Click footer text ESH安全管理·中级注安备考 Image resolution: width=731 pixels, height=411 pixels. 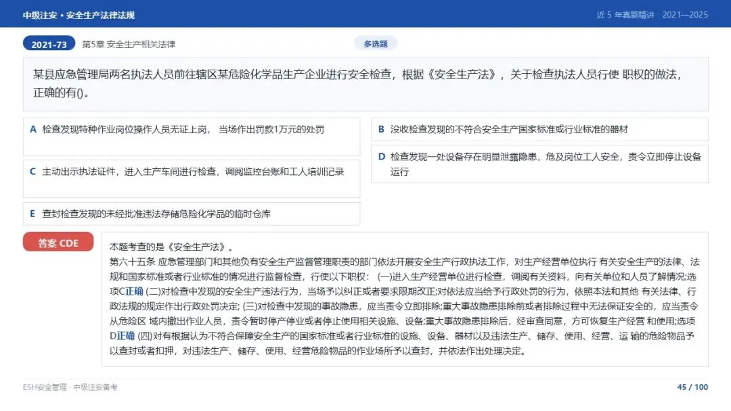tap(70, 387)
